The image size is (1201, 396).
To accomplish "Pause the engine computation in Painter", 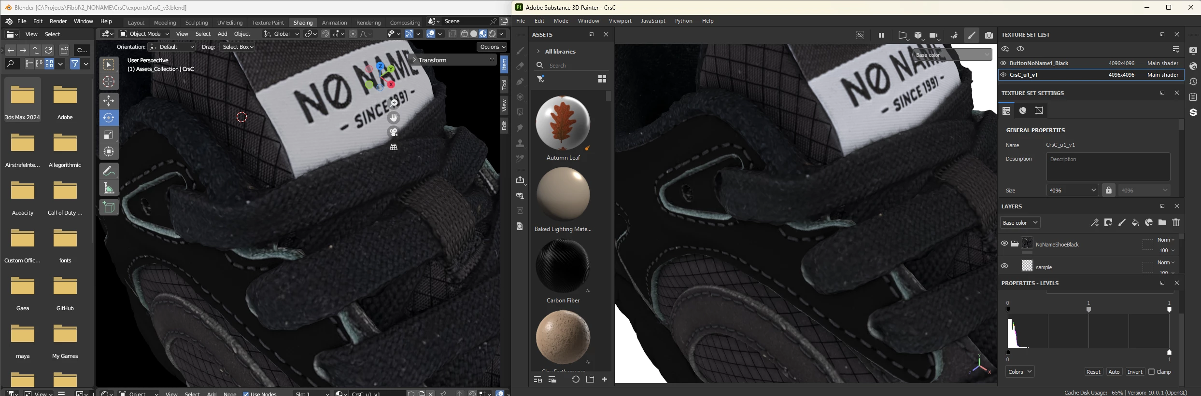I will [881, 35].
